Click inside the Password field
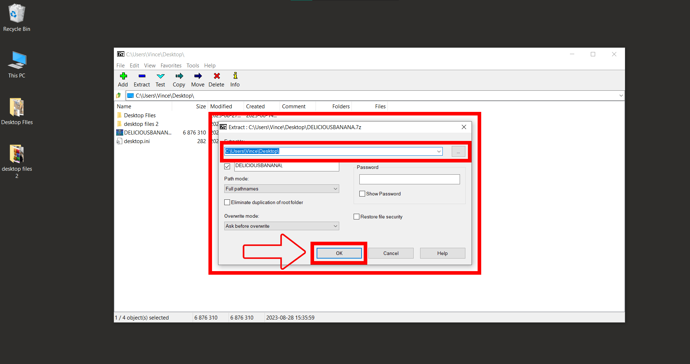Screen dimensions: 690x364 409,179
